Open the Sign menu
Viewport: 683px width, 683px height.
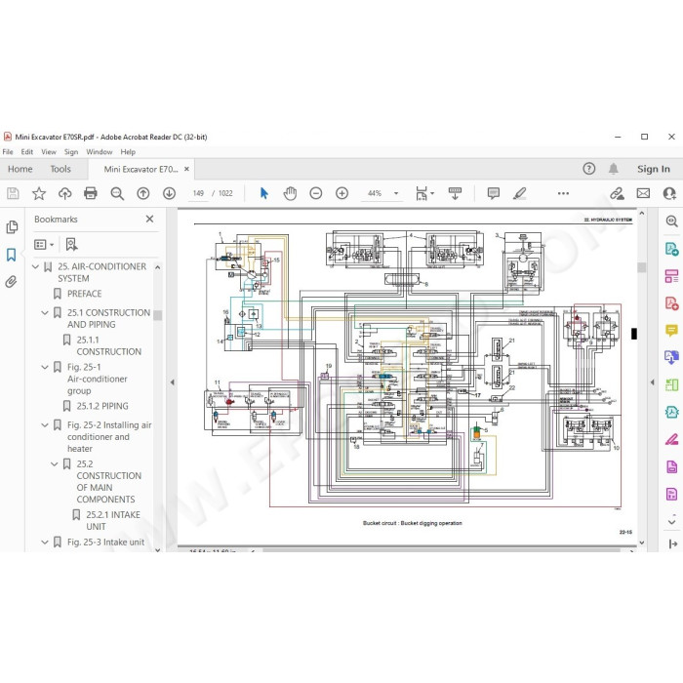click(x=71, y=151)
